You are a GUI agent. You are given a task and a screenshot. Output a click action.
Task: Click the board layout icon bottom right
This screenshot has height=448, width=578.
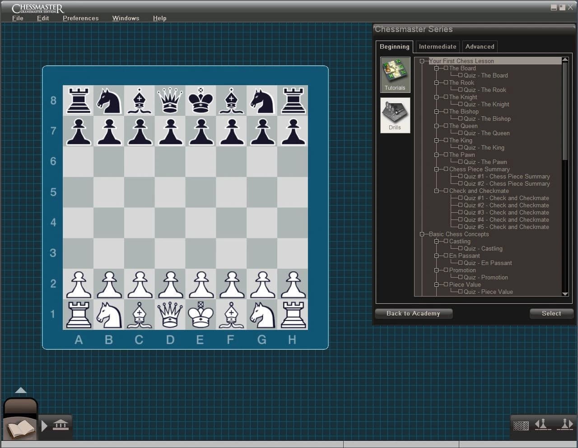(x=520, y=425)
